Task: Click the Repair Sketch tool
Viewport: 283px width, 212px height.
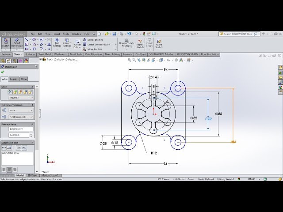Action: point(140,44)
